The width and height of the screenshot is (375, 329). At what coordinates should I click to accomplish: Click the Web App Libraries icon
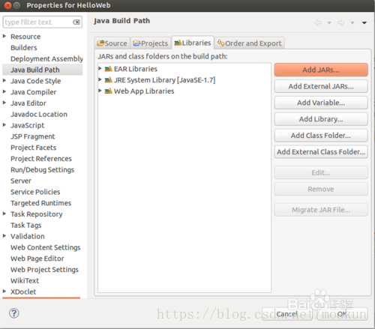[108, 91]
